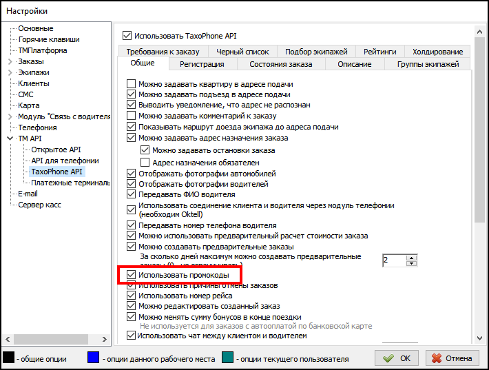This screenshot has width=489, height=370.
Task: Toggle Передавать ФИО водителя checkbox
Action: pos(131,194)
